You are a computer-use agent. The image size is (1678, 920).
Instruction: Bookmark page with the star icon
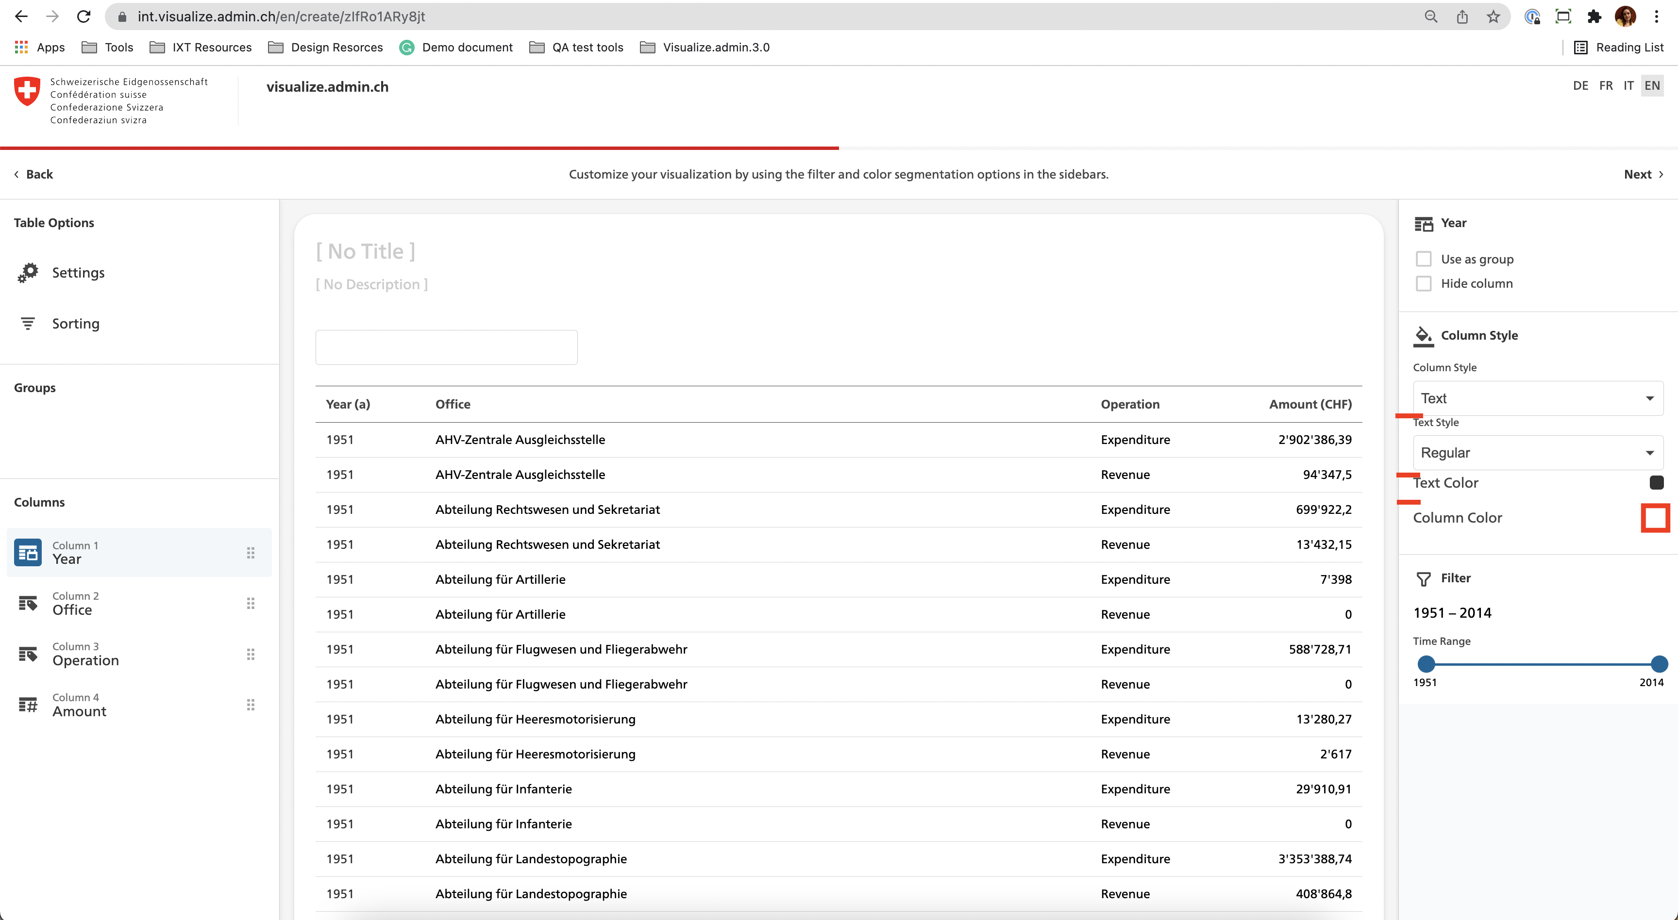coord(1493,17)
